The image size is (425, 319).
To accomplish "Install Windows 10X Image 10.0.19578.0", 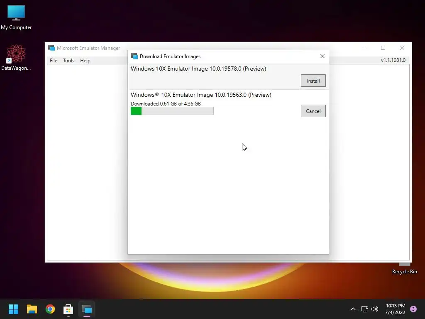I will point(313,81).
